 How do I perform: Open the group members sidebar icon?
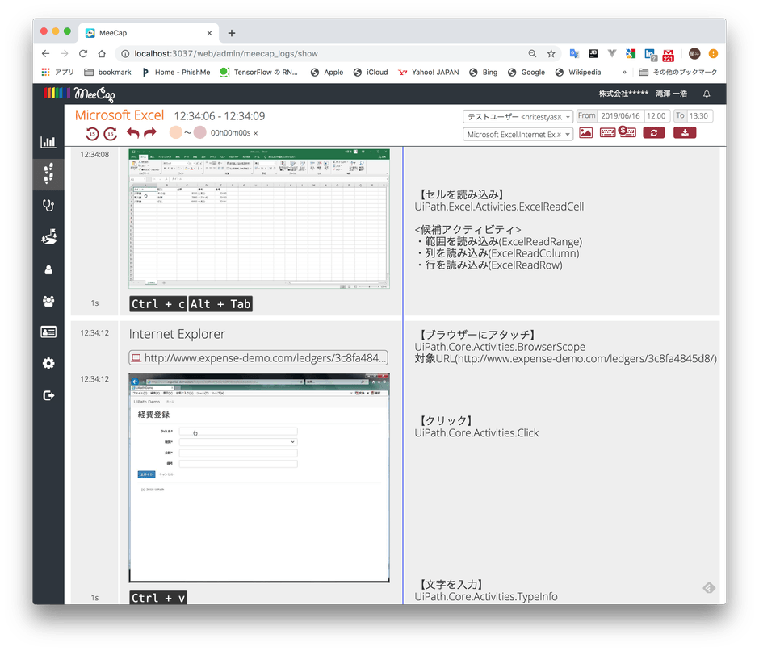coord(48,299)
